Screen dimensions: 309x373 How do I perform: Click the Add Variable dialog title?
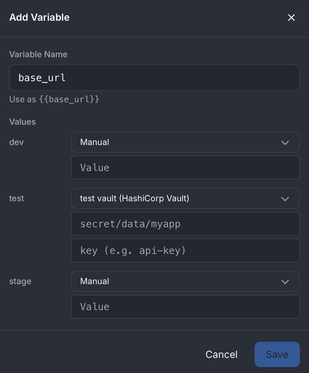coord(39,17)
